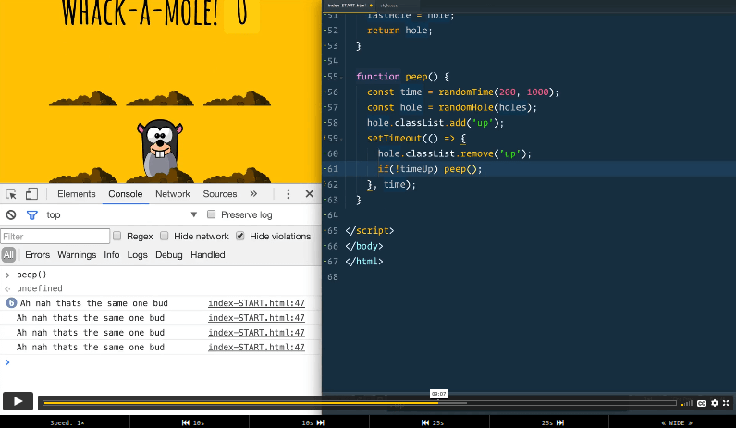Toggle the console filter funnel icon
Image resolution: width=736 pixels, height=428 pixels.
click(x=32, y=215)
